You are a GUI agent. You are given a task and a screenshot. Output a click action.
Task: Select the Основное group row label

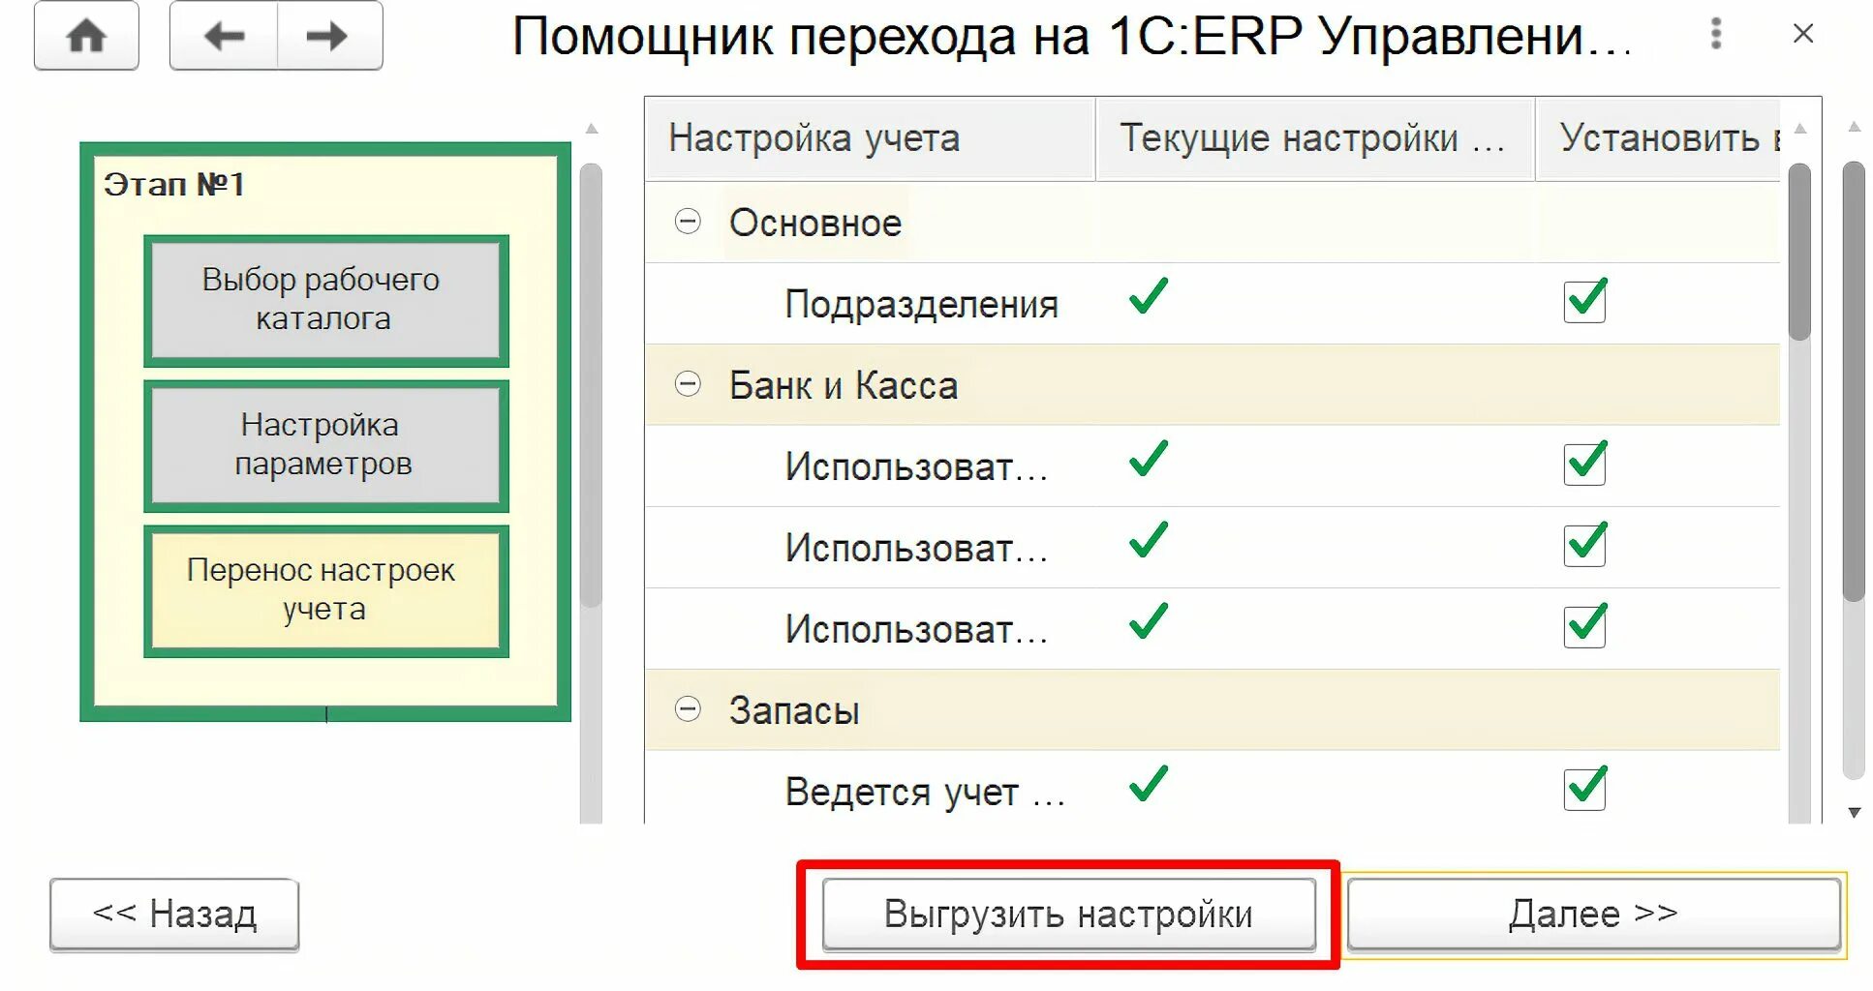(x=815, y=224)
